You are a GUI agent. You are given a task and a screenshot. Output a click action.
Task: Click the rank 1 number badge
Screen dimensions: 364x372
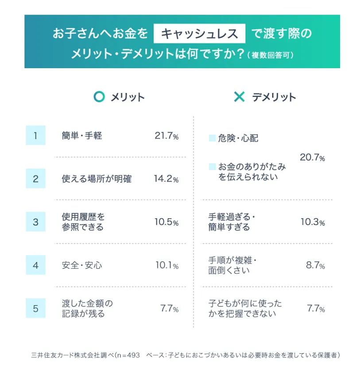click(x=35, y=136)
